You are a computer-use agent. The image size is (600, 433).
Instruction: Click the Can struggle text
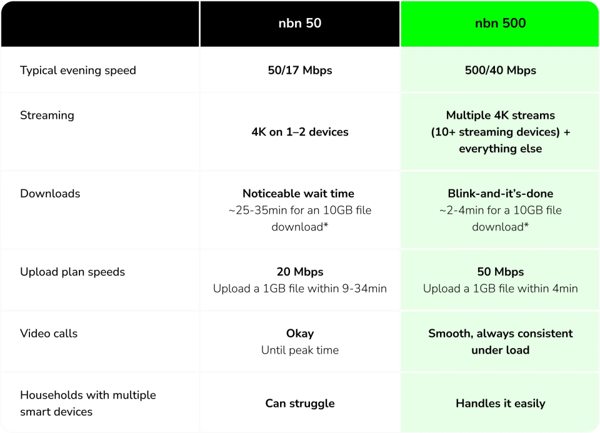(x=300, y=403)
